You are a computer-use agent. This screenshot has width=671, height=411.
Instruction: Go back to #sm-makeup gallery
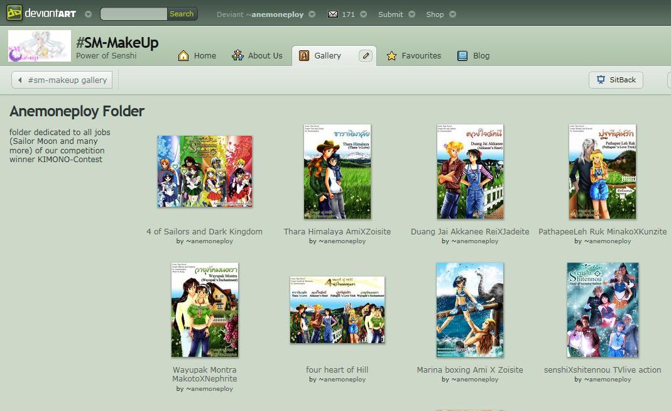[62, 80]
